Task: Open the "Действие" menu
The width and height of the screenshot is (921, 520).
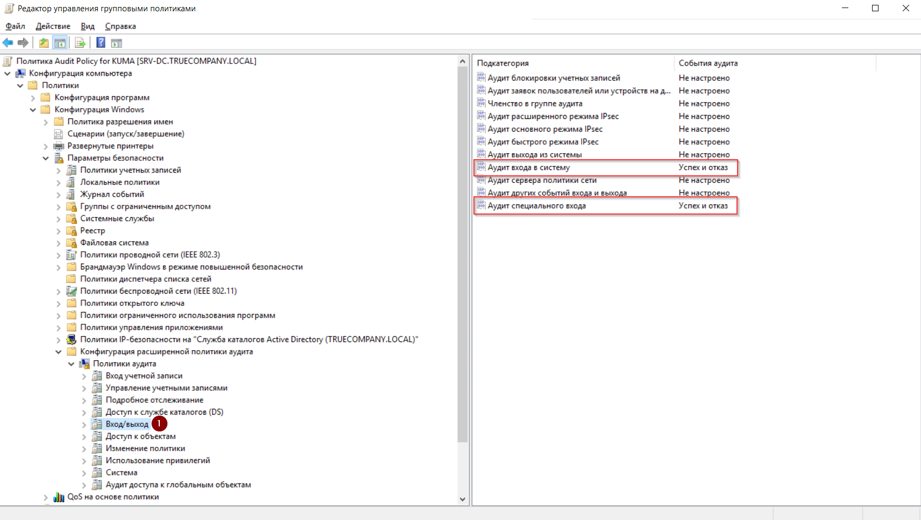Action: coord(53,26)
